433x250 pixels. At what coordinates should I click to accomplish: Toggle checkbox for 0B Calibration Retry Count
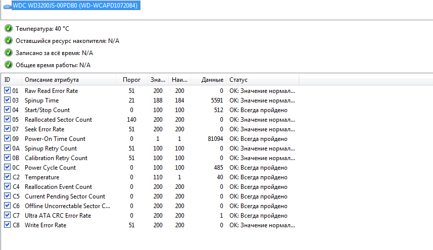coord(8,158)
